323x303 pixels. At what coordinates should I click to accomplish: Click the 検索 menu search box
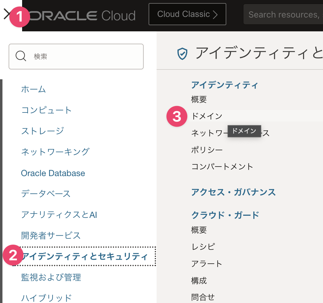[76, 57]
